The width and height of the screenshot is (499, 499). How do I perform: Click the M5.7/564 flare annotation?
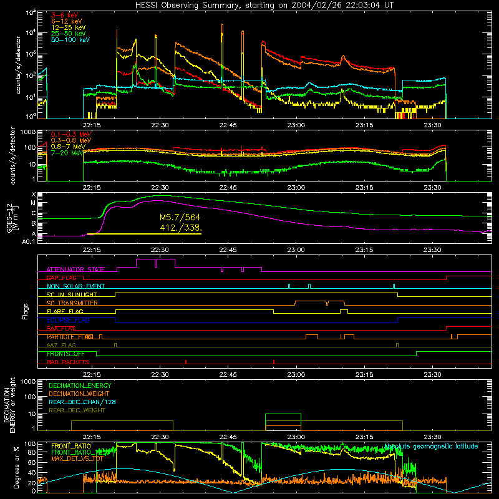pyautogui.click(x=180, y=217)
